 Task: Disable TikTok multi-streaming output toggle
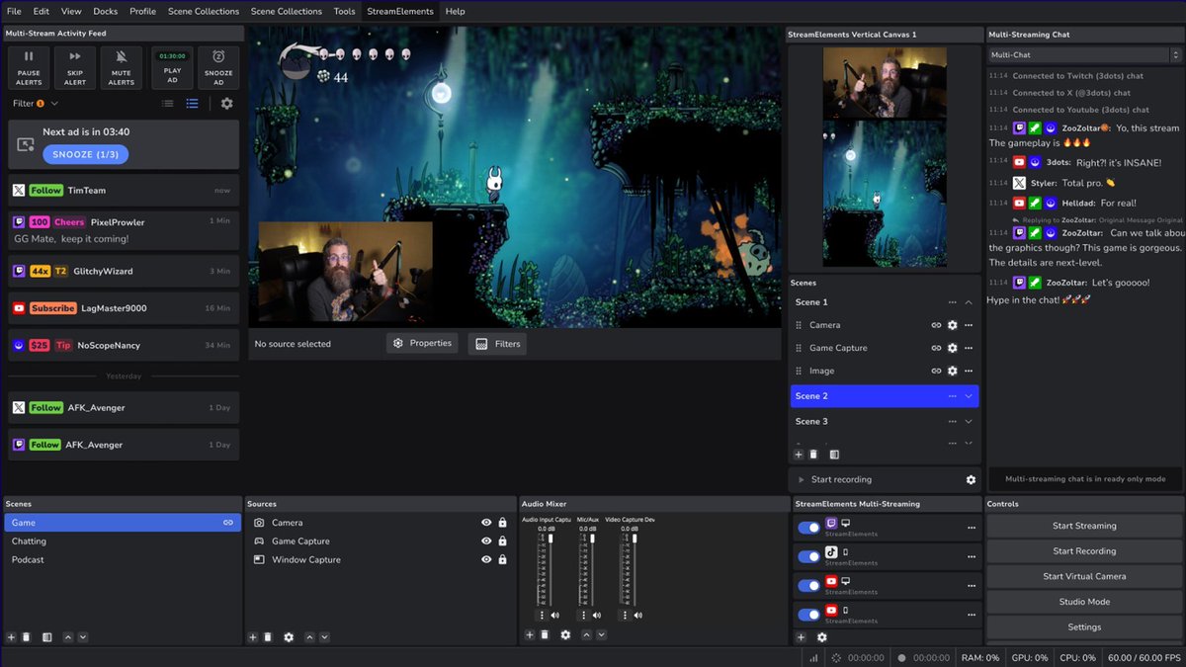click(808, 556)
